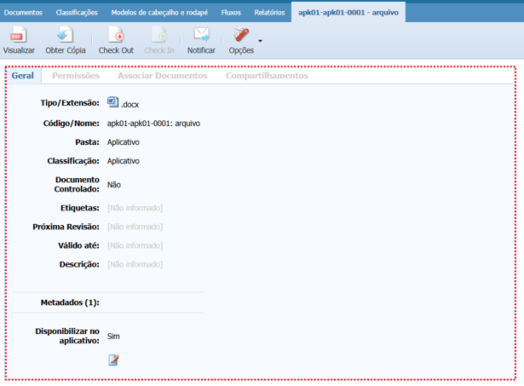This screenshot has height=386, width=524.
Task: Open the Compartilhamentos sub-tab
Action: [x=267, y=76]
